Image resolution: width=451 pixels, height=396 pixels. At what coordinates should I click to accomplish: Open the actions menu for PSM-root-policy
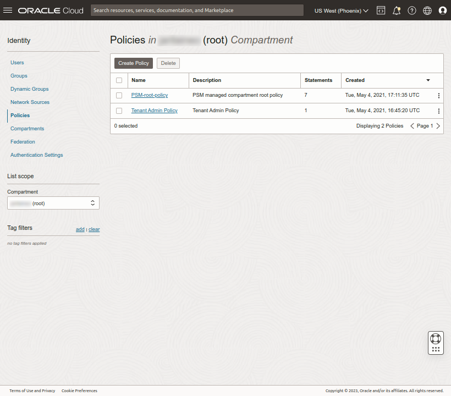tap(438, 95)
